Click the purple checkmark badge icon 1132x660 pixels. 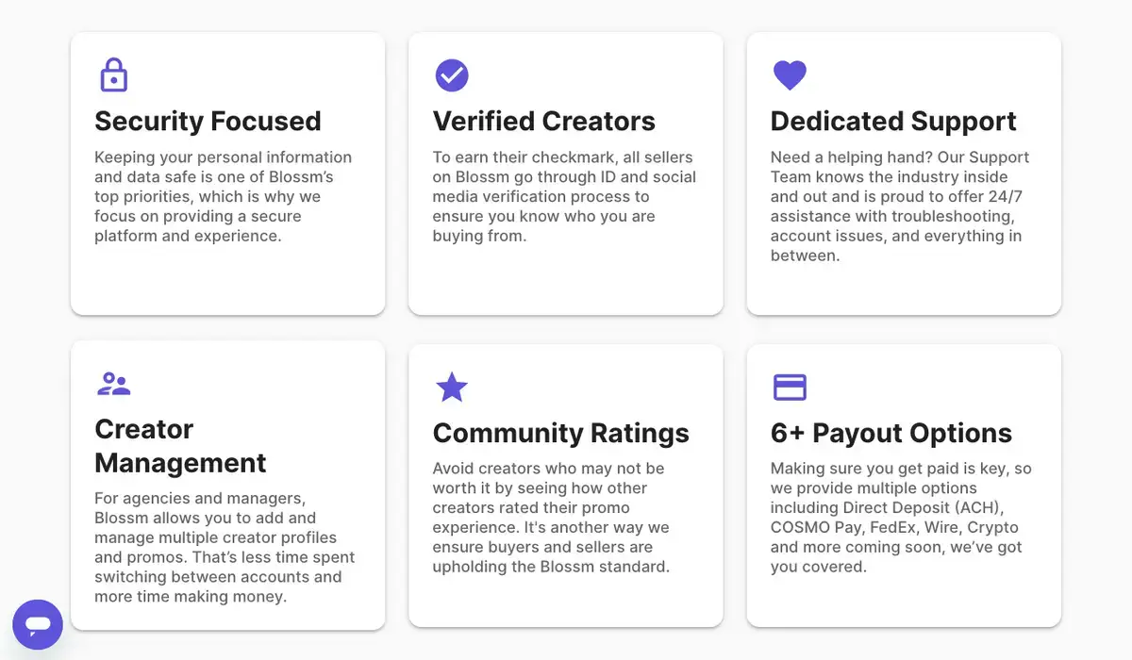pos(452,74)
